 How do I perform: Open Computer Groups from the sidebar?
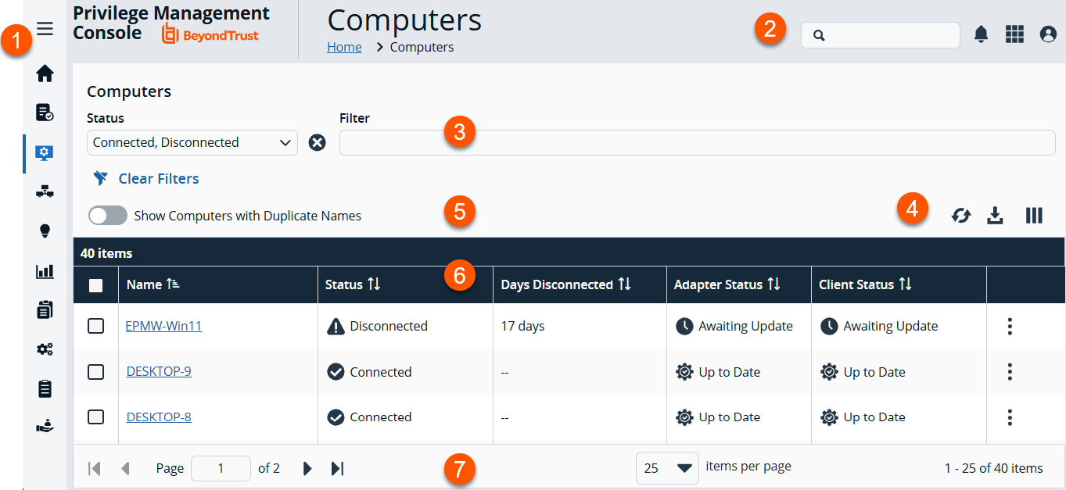click(45, 191)
